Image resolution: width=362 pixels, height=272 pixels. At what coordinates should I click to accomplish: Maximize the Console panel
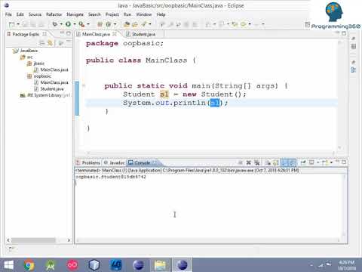344,162
